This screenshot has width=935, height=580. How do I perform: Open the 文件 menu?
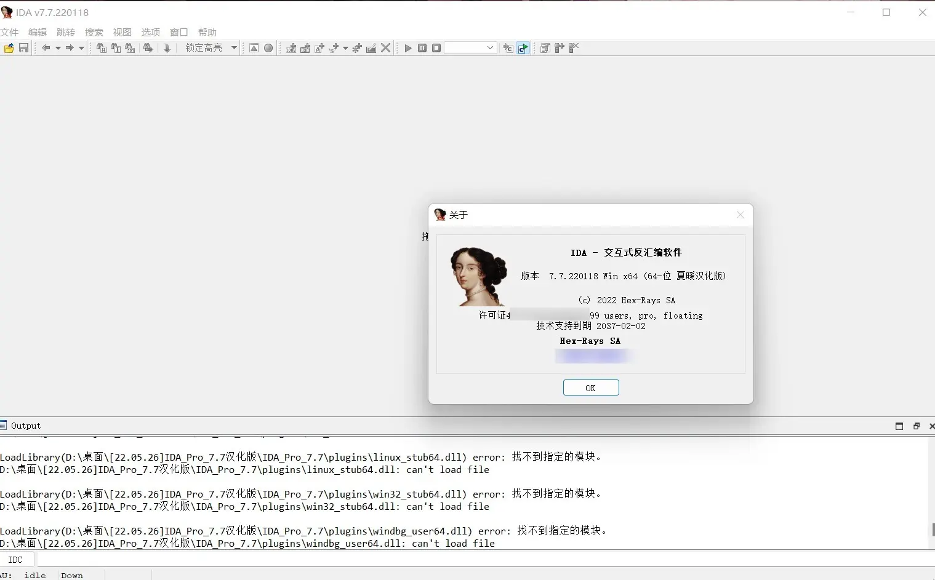point(9,32)
